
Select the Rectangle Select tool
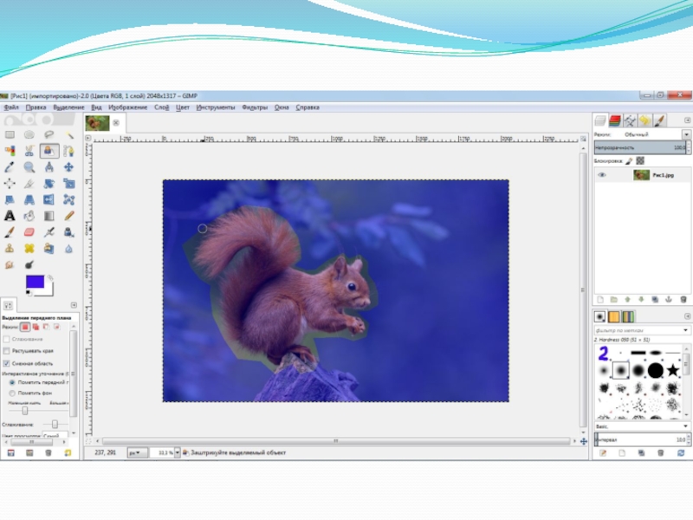(10, 135)
